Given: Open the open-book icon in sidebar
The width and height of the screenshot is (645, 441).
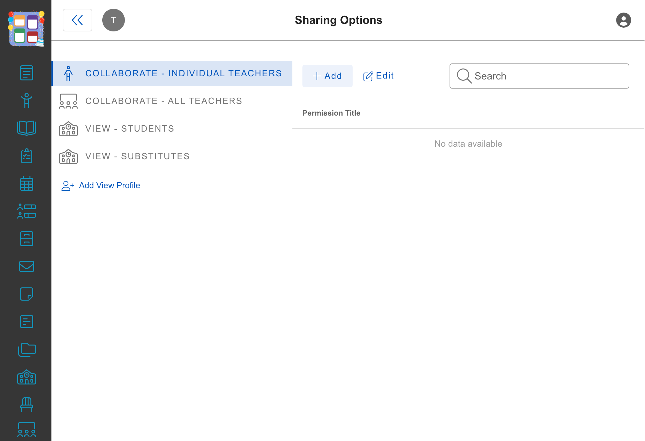Looking at the screenshot, I should [27, 128].
